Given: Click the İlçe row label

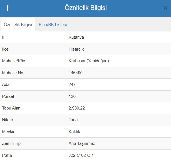Looking at the screenshot, I should tap(5, 49).
